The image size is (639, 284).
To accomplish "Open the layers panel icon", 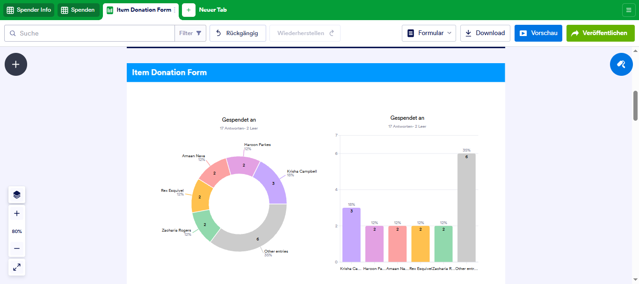I will [x=17, y=195].
